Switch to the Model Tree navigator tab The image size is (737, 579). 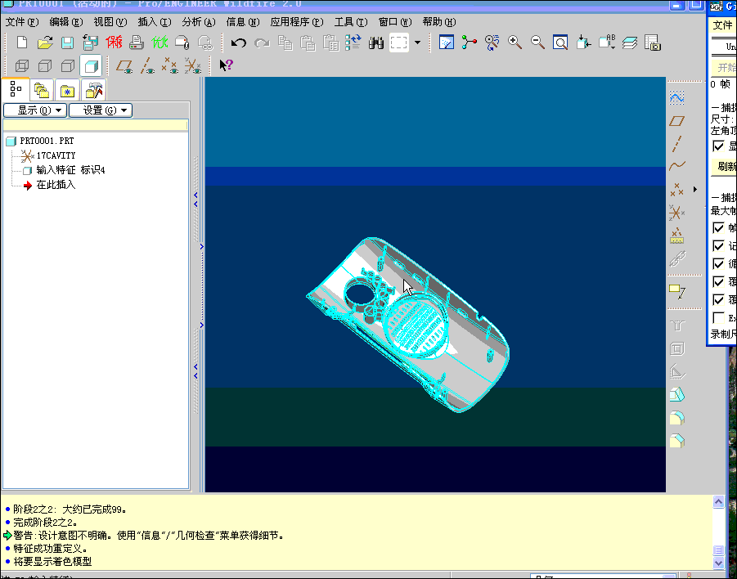(16, 89)
